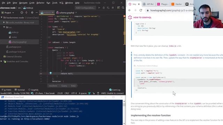
Task: Close the first browser tab
Action: click(139, 4)
